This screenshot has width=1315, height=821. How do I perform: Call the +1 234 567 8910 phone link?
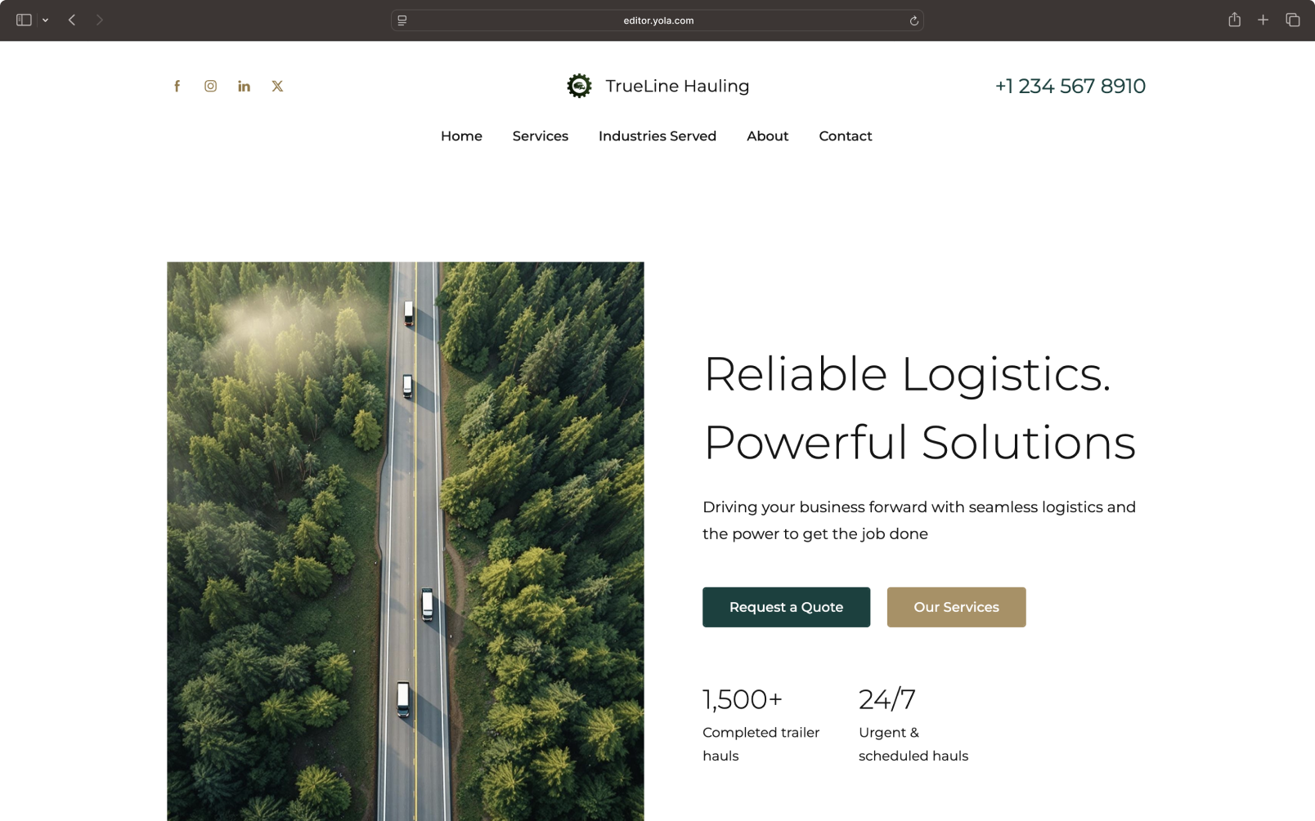tap(1070, 86)
